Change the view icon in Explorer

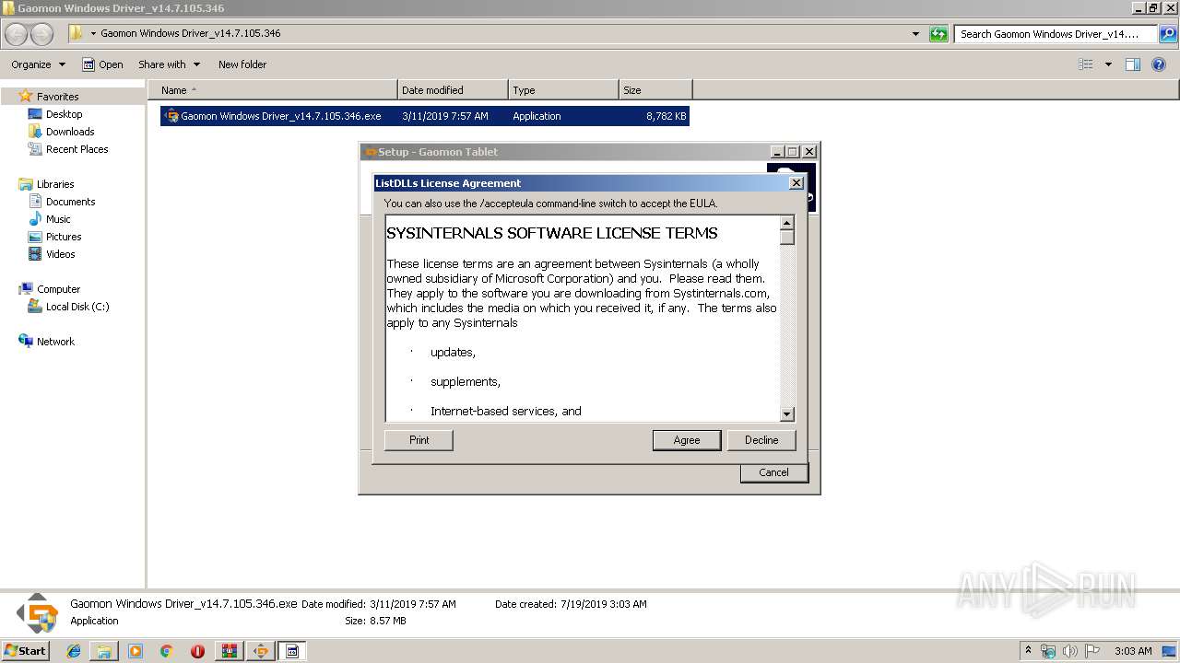[1086, 64]
